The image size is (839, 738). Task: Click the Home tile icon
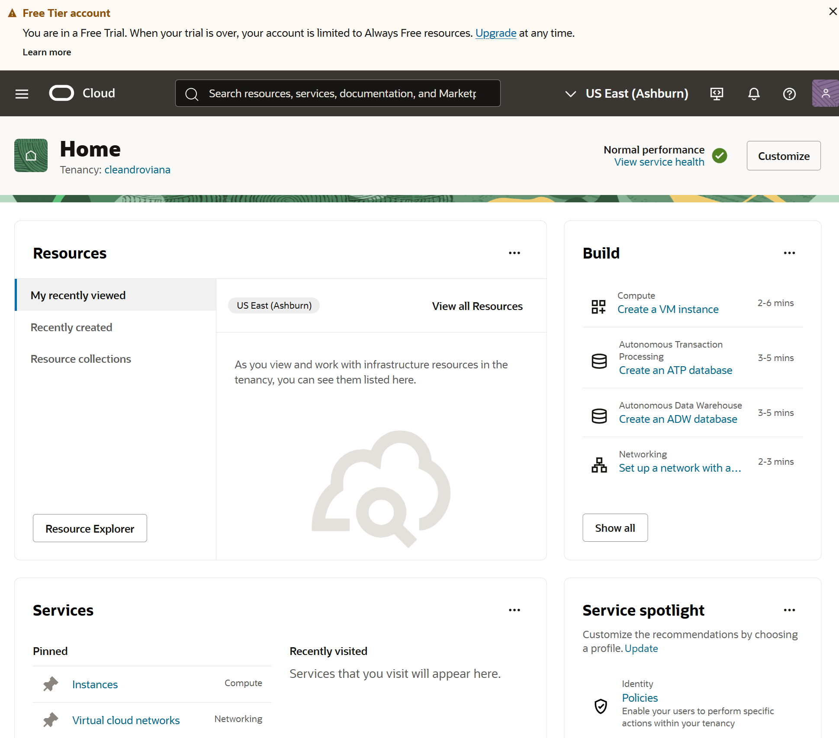(31, 156)
